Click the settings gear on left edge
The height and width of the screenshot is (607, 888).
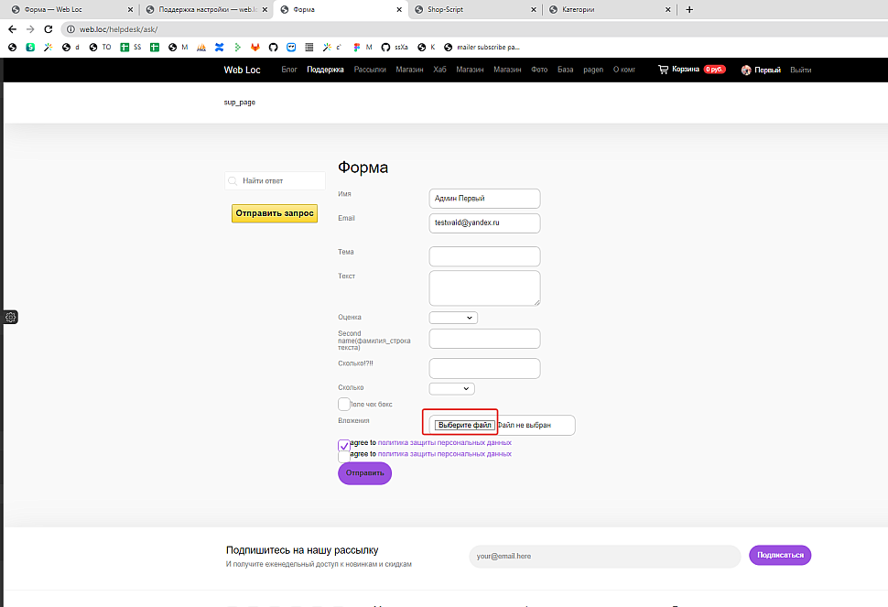coord(10,317)
